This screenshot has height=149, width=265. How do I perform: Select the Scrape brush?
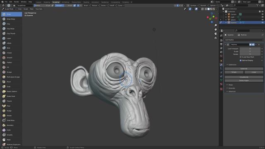coord(12,72)
